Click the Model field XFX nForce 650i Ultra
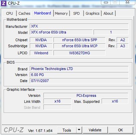This screenshot has height=135, width=136. pos(61,32)
